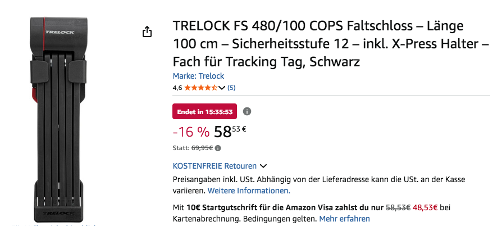
Task: Click the struck-through 69,95€ list price
Action: click(203, 148)
